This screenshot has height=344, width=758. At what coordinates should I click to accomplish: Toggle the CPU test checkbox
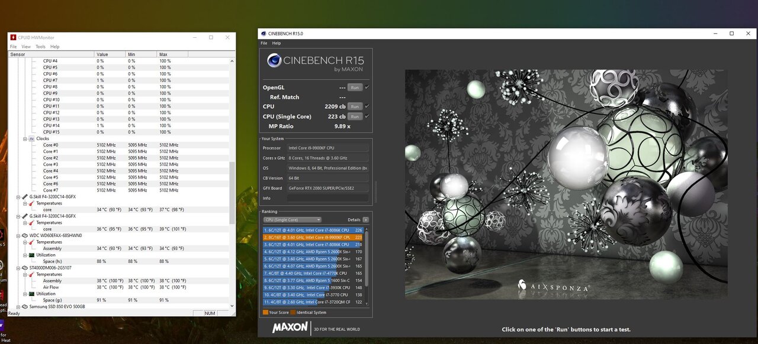(x=367, y=106)
